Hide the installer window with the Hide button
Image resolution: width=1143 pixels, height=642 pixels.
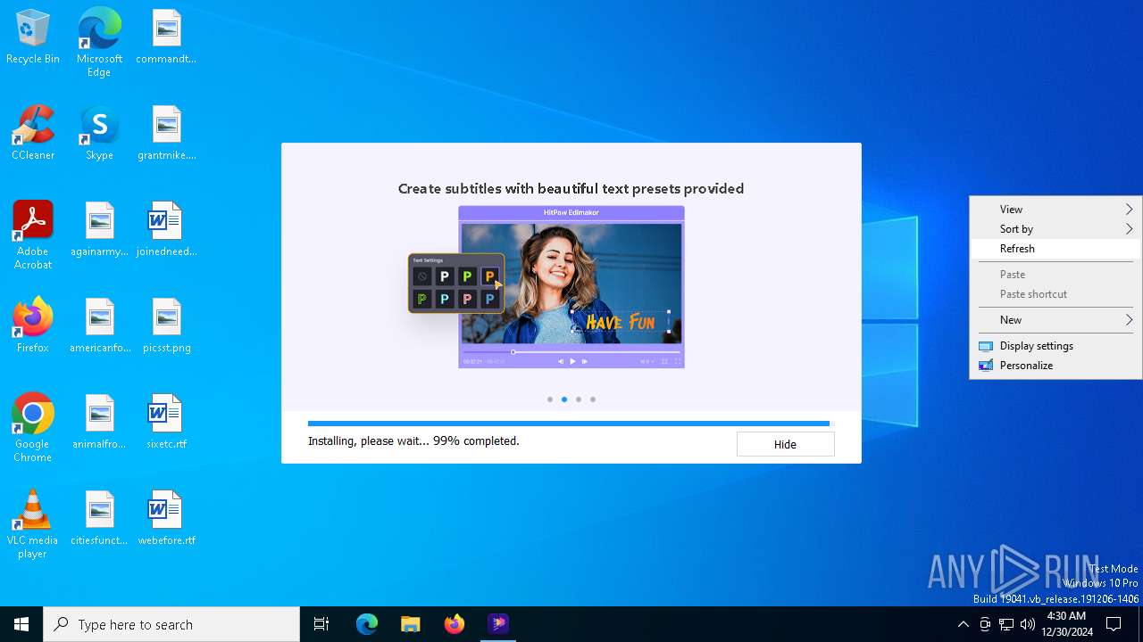[x=785, y=444]
